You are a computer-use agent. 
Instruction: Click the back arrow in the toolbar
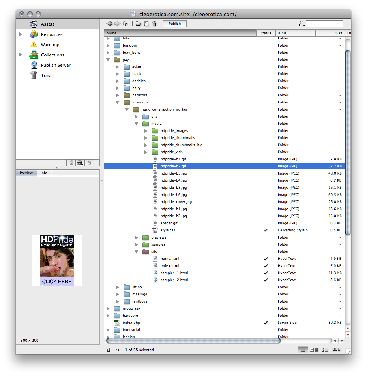pyautogui.click(x=109, y=24)
